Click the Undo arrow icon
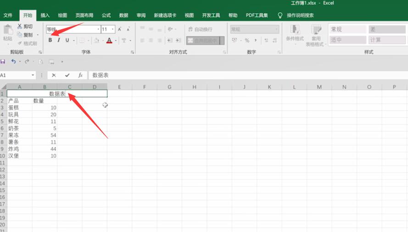Image resolution: width=408 pixels, height=232 pixels. 13,61
